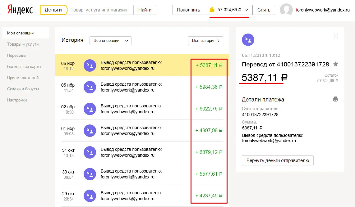Expand the Все операции filter dropdown
Viewport: 355px width, 207px height.
110,40
